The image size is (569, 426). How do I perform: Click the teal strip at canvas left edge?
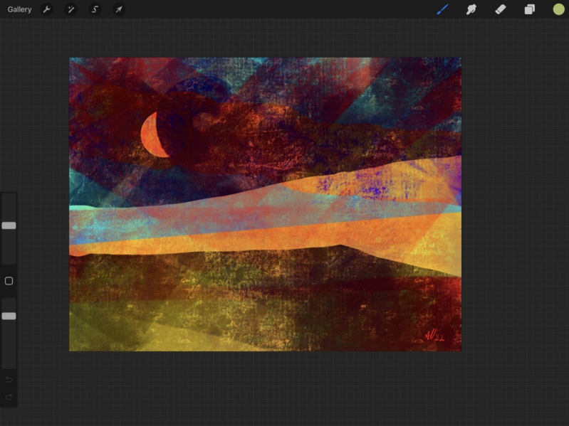pos(80,208)
